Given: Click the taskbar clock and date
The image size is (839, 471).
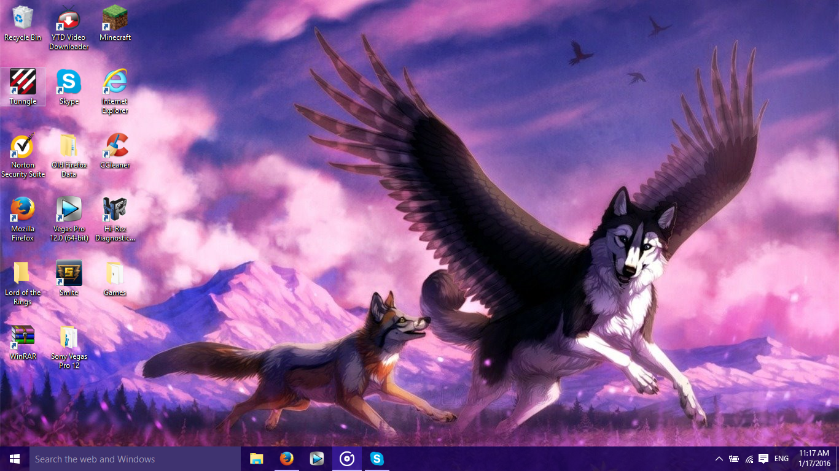Looking at the screenshot, I should point(814,458).
